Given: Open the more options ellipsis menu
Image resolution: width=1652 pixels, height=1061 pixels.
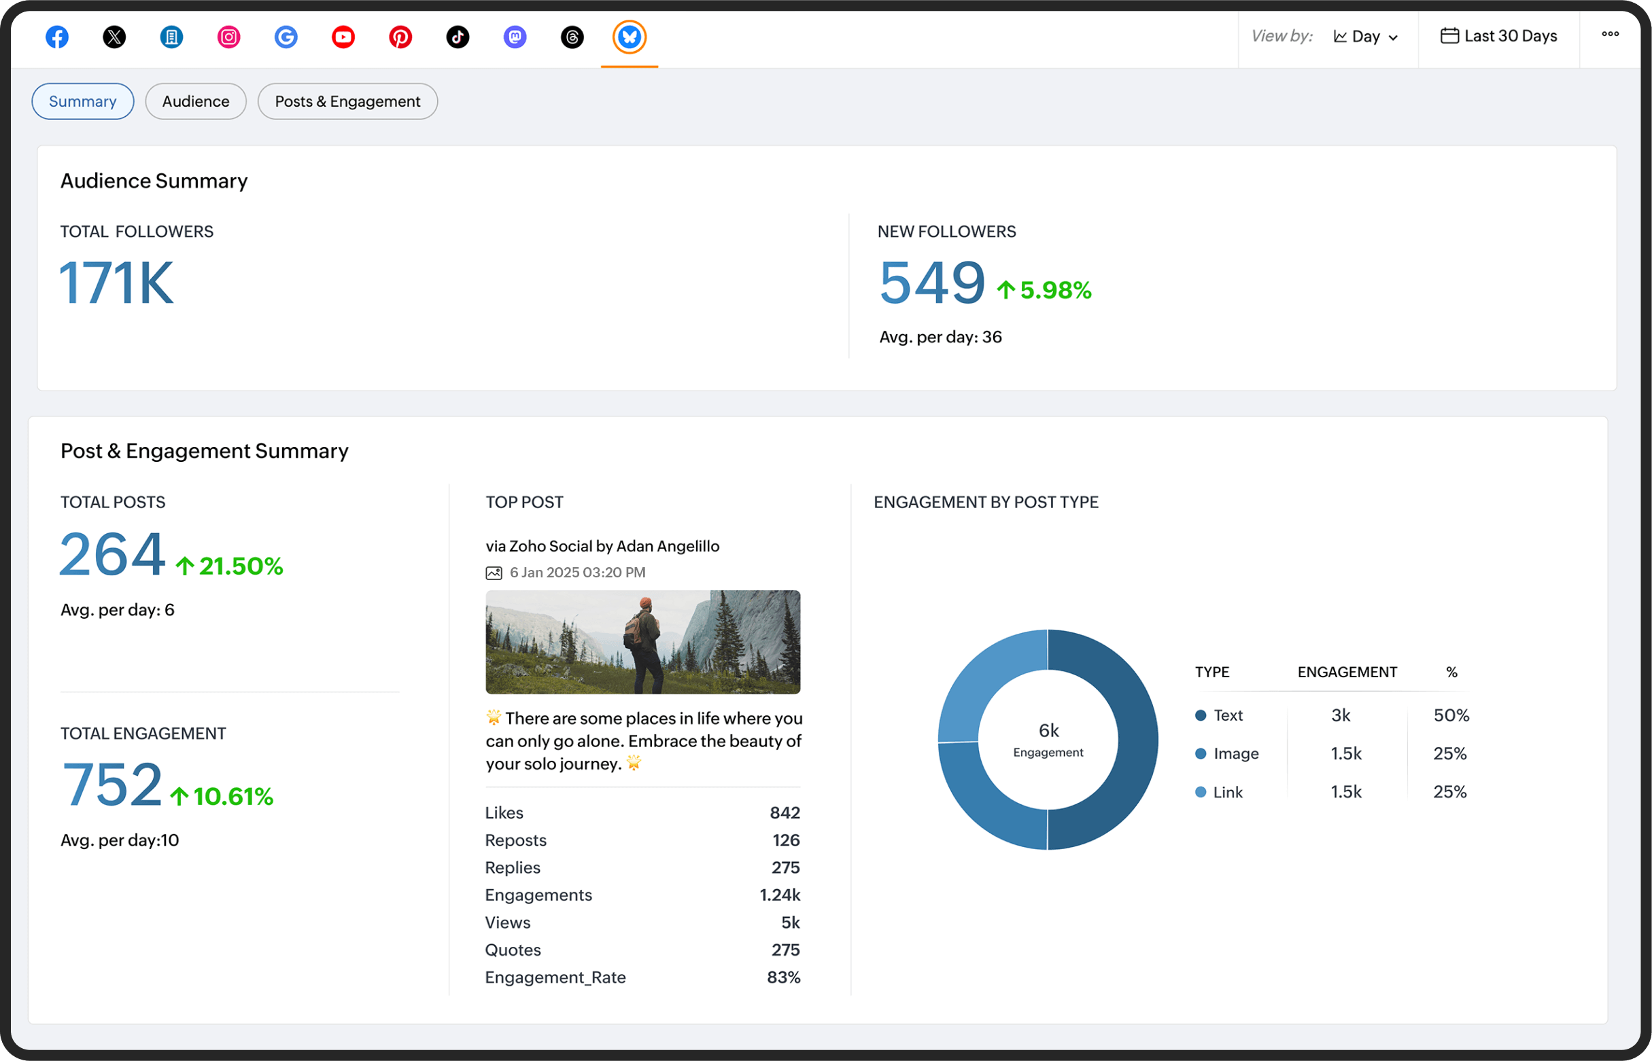Looking at the screenshot, I should pos(1611,33).
